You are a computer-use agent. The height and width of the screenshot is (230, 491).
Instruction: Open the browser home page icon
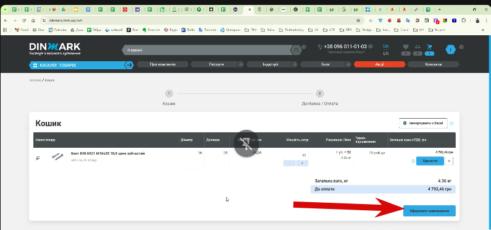33,20
